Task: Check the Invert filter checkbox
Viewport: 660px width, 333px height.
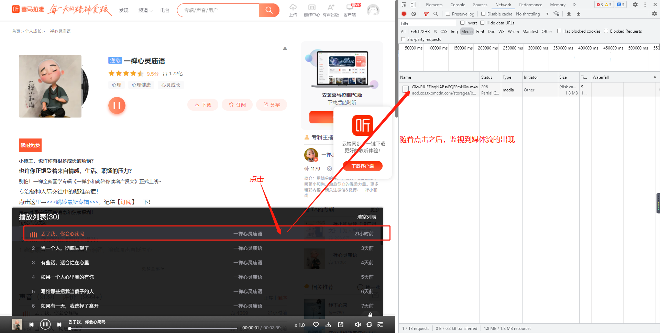Action: tap(462, 23)
